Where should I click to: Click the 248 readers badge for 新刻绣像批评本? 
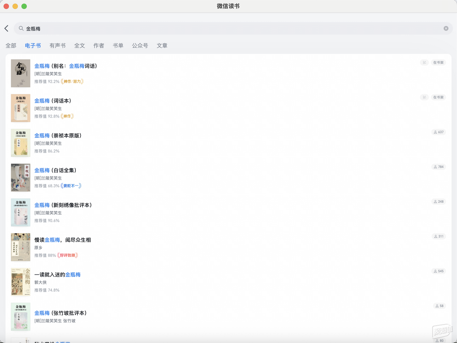click(438, 201)
